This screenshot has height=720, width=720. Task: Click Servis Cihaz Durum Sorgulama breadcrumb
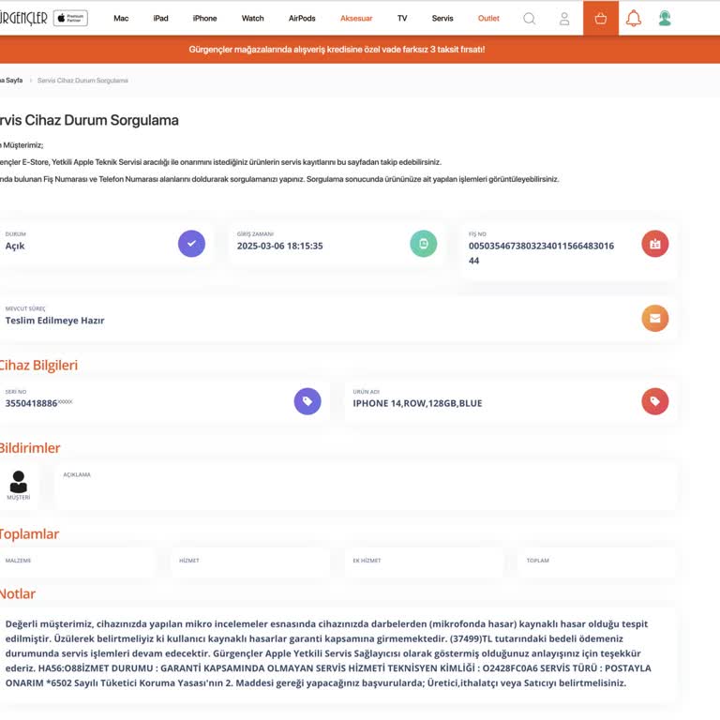(x=82, y=81)
